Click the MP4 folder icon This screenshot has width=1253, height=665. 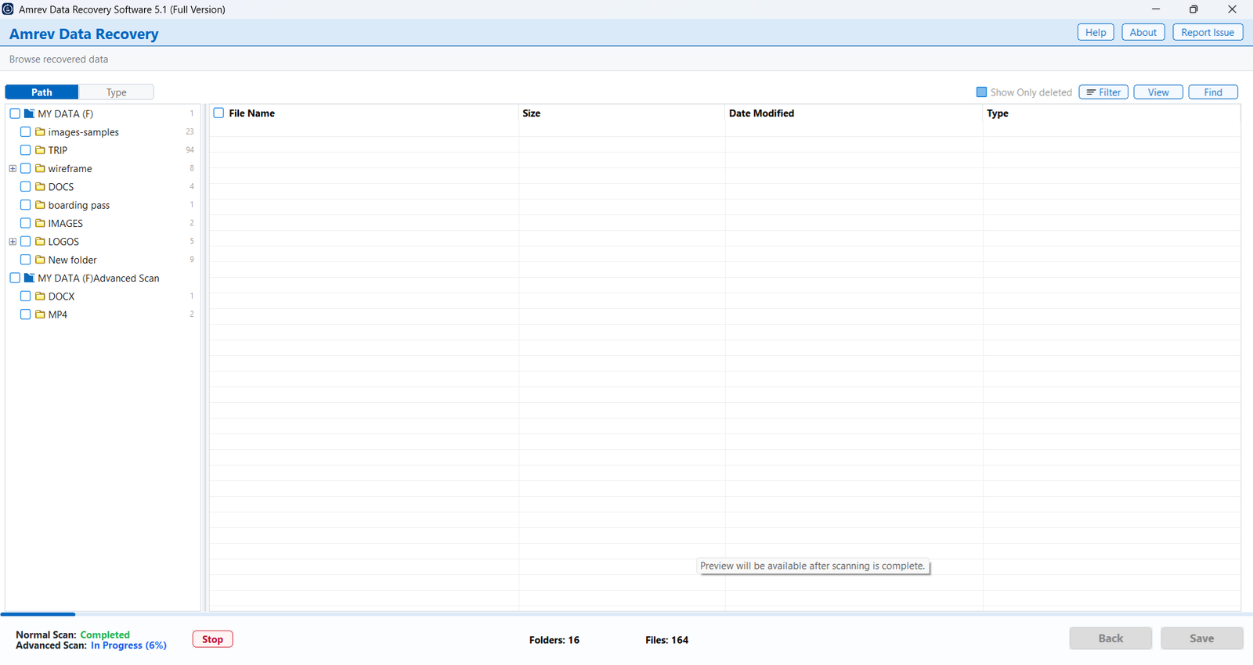point(40,315)
